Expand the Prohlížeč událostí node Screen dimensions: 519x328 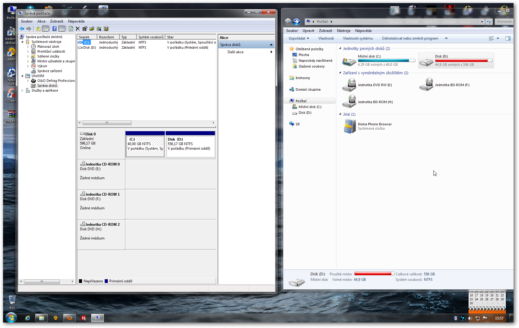point(28,51)
